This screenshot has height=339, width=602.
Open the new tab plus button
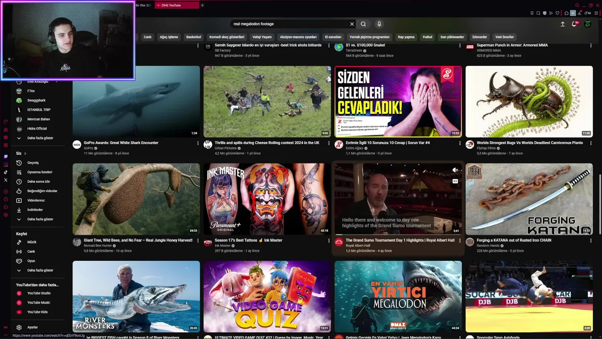pos(202,5)
